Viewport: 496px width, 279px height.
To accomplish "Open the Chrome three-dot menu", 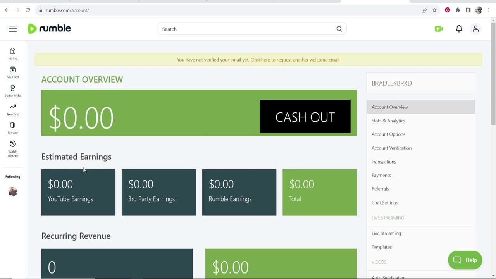I will click(489, 10).
